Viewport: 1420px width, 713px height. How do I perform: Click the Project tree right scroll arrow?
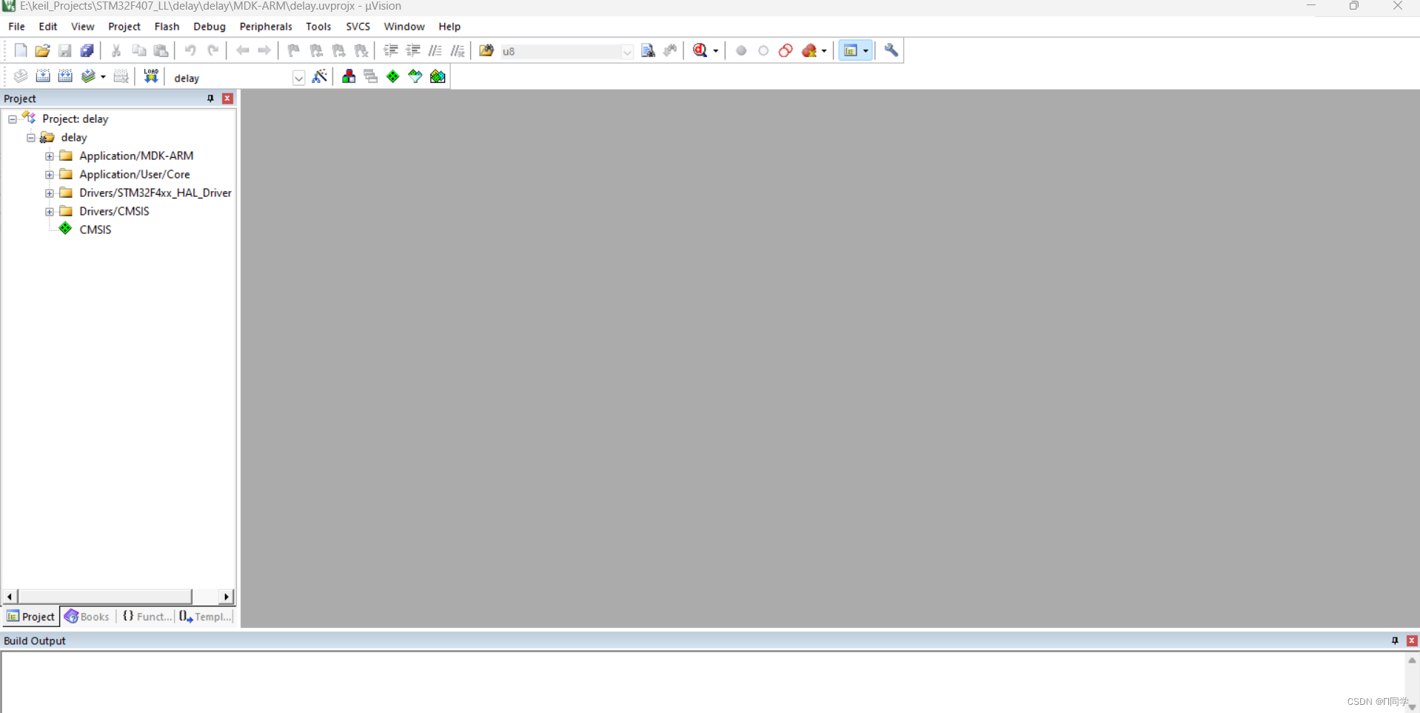pyautogui.click(x=227, y=597)
